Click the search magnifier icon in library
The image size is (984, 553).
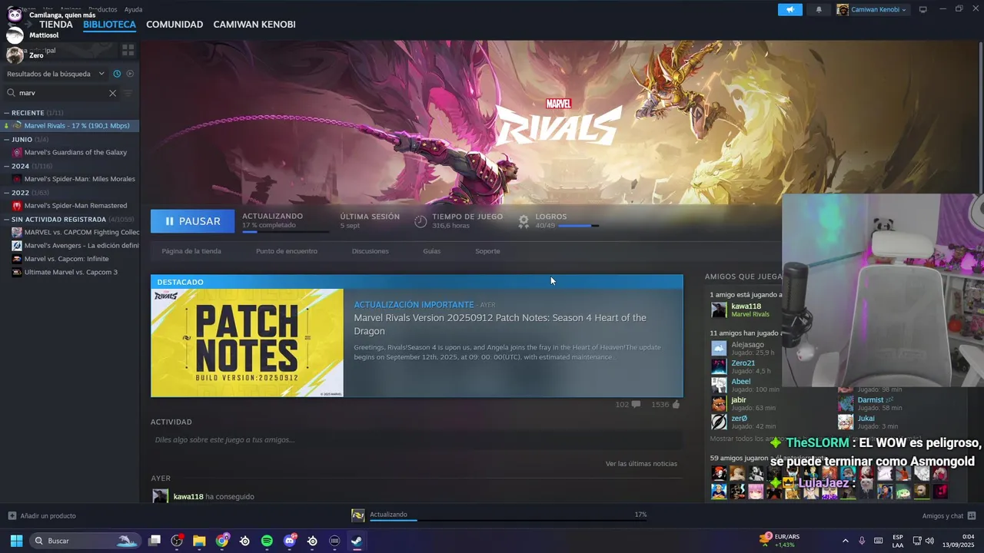pos(12,93)
